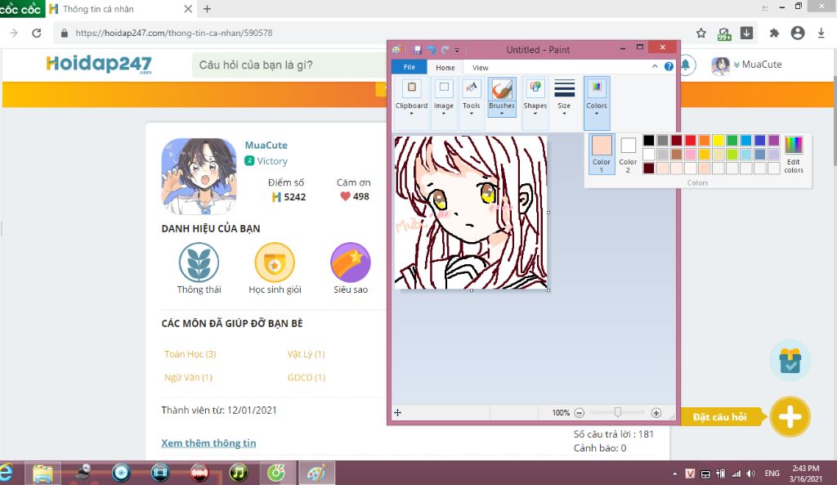This screenshot has height=485, width=837.
Task: Choose line thickness via Size dropdown
Action: [564, 103]
